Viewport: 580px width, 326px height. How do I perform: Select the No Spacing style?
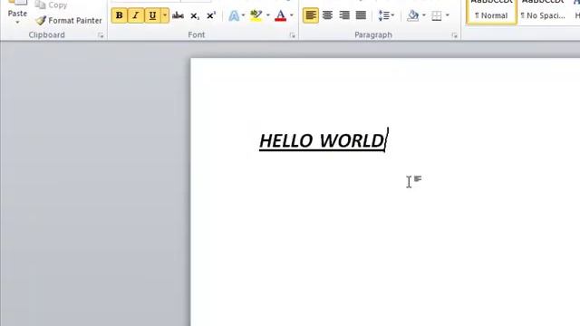[543, 11]
